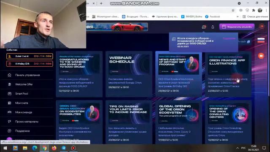Screen dimensions: 270x152
Task: Click the Моя команда team icon
Action: [x=9, y=112]
